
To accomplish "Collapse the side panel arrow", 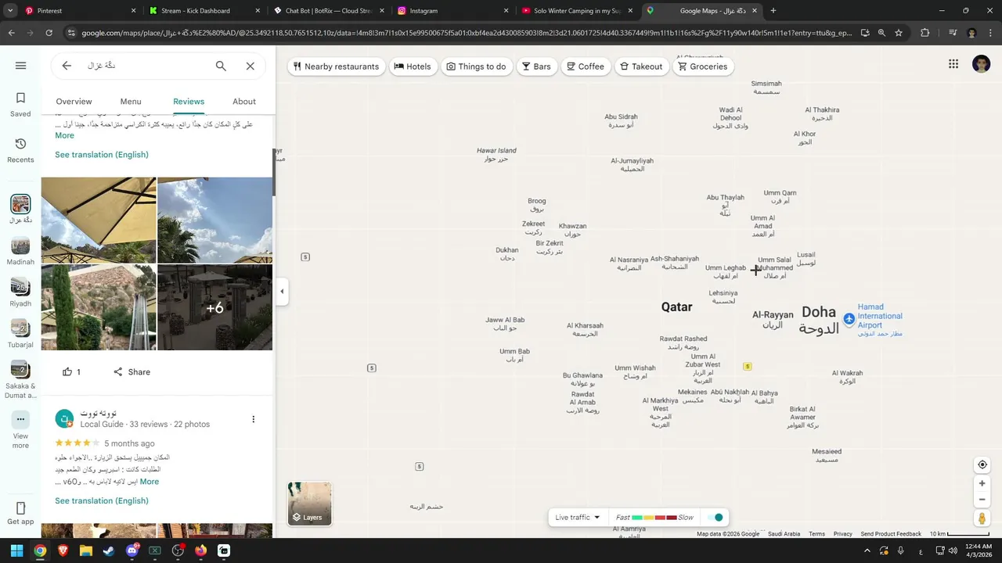I will 282,291.
